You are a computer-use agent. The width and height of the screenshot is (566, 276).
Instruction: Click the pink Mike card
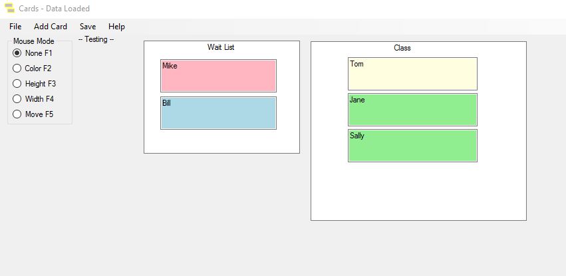point(218,76)
